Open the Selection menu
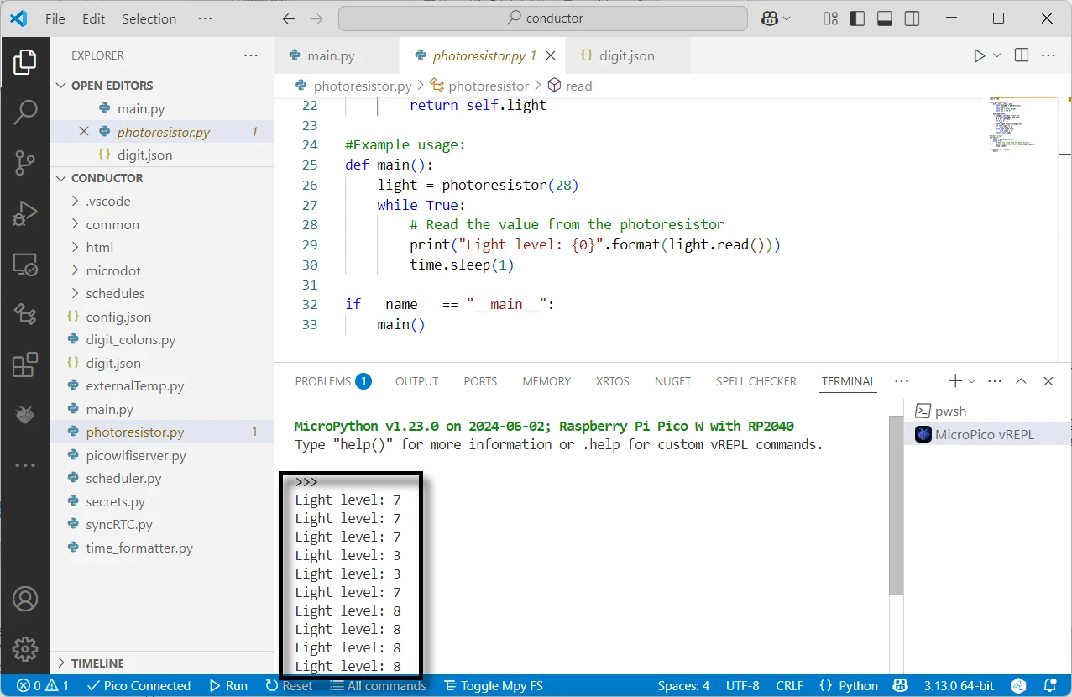Image resolution: width=1072 pixels, height=697 pixels. pyautogui.click(x=149, y=18)
